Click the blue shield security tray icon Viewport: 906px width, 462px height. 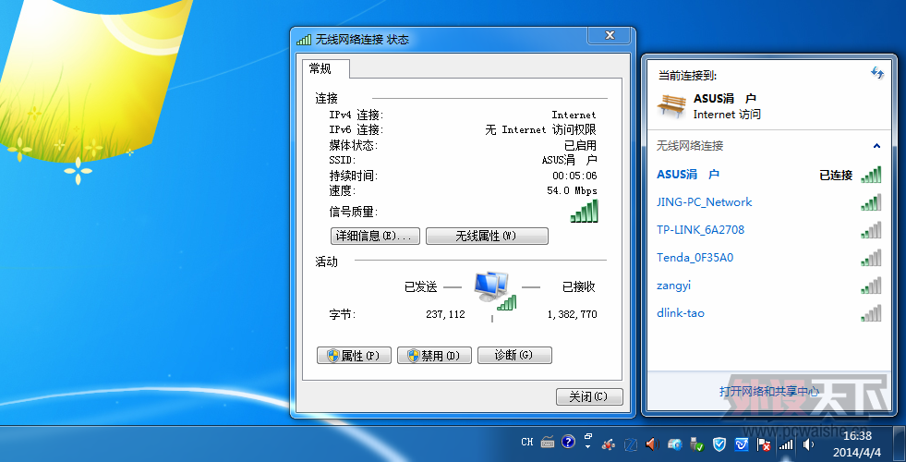[x=719, y=444]
